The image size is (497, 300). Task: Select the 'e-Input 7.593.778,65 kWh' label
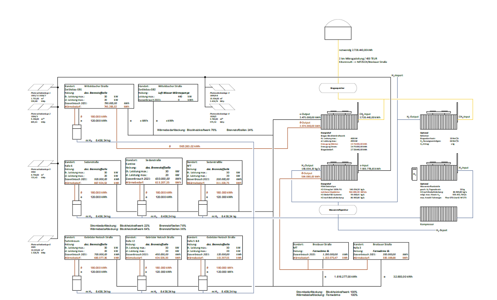tap(370, 167)
